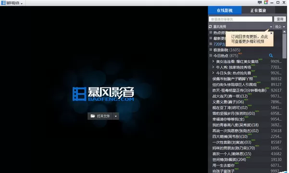Select 世间情(陈佩琪)(204) entry

(x=247, y=160)
